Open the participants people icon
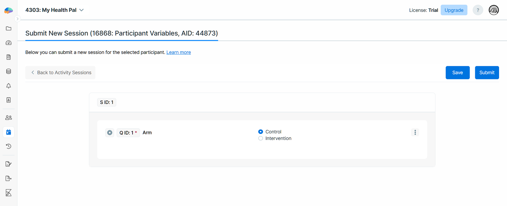The height and width of the screenshot is (206, 507). (x=9, y=118)
